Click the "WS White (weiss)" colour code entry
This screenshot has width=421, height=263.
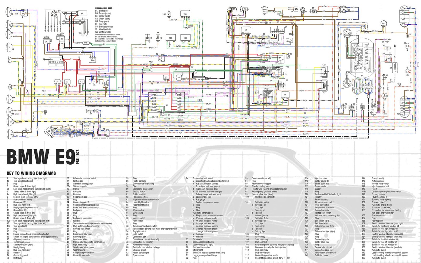tap(103, 32)
